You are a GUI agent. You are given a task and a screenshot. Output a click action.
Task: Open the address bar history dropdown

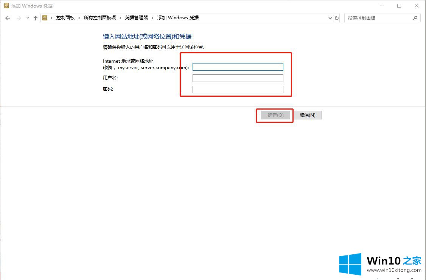(x=330, y=18)
